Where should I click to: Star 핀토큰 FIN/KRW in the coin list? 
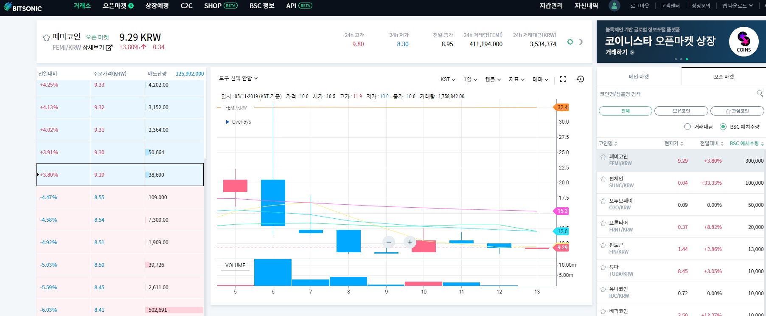pos(603,245)
